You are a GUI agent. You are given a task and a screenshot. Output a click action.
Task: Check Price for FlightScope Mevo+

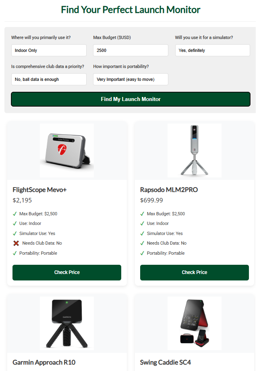click(67, 272)
